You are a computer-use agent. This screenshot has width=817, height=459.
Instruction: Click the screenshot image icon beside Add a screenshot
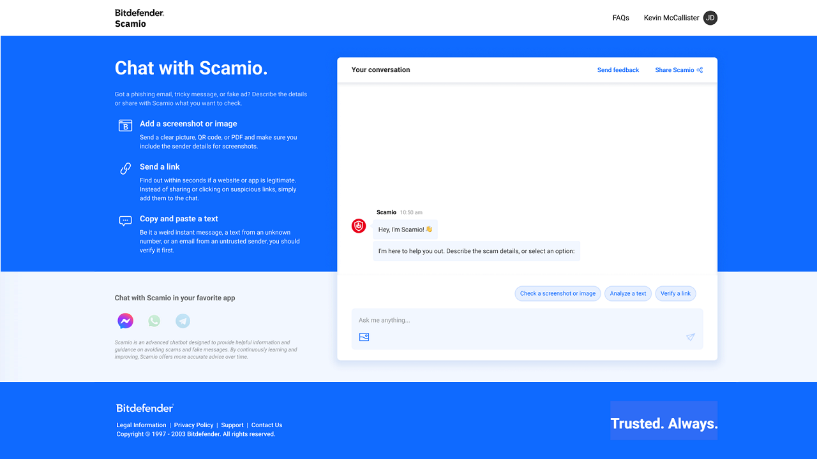pyautogui.click(x=126, y=126)
